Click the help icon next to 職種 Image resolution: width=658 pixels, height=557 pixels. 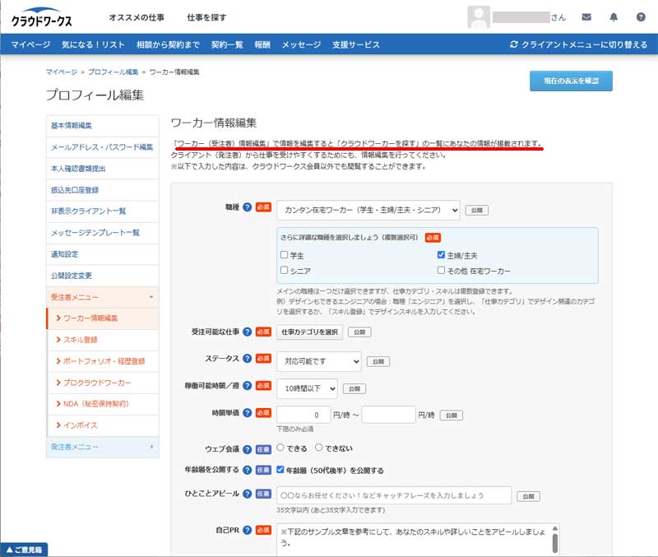click(x=247, y=207)
